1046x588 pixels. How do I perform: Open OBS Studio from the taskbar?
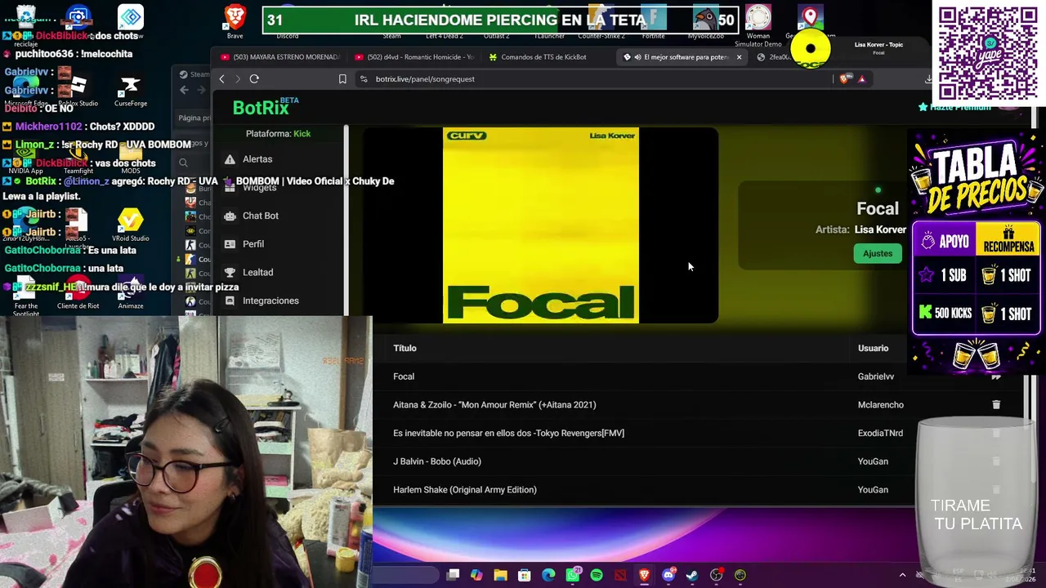(x=717, y=575)
